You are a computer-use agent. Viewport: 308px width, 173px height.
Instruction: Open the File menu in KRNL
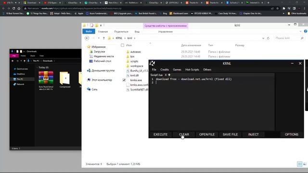tap(154, 70)
